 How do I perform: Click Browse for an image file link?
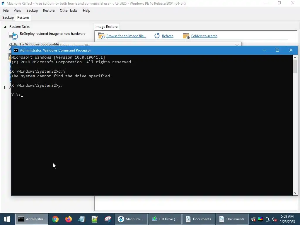[126, 36]
